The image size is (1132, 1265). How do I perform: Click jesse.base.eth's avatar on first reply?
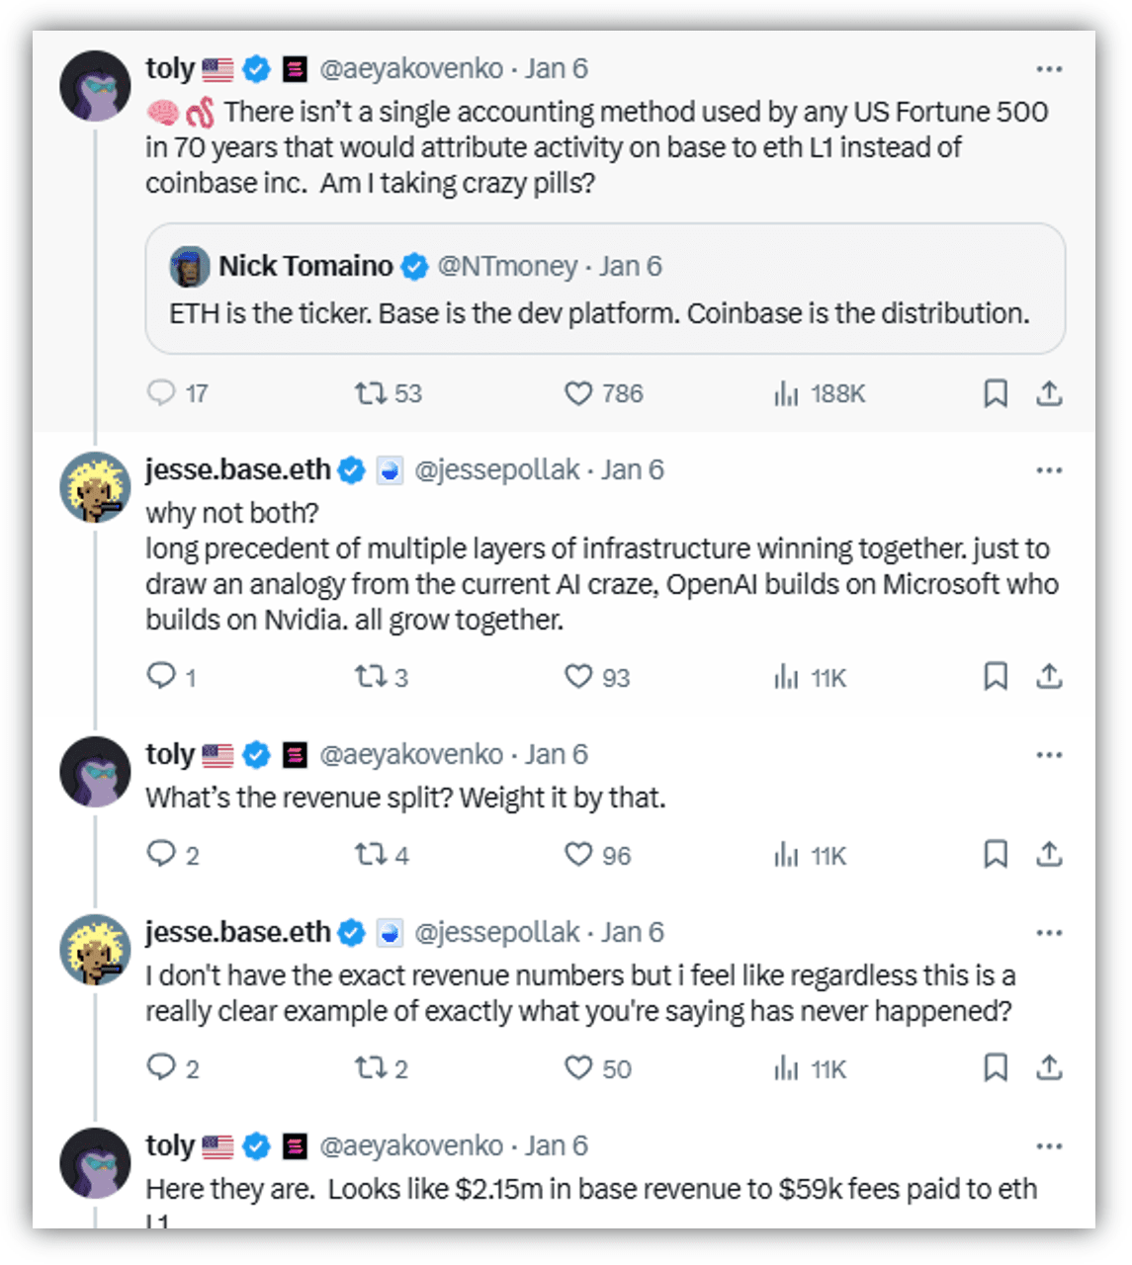click(x=95, y=486)
